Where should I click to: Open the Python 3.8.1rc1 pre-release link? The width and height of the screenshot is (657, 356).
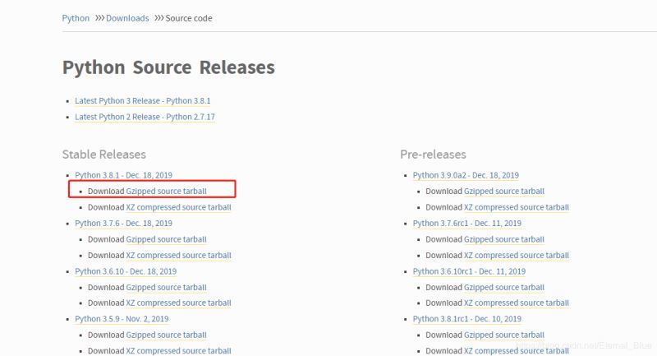pyautogui.click(x=466, y=319)
